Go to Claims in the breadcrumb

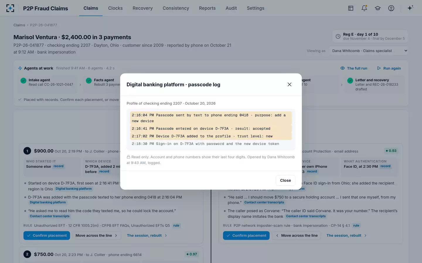point(19,25)
